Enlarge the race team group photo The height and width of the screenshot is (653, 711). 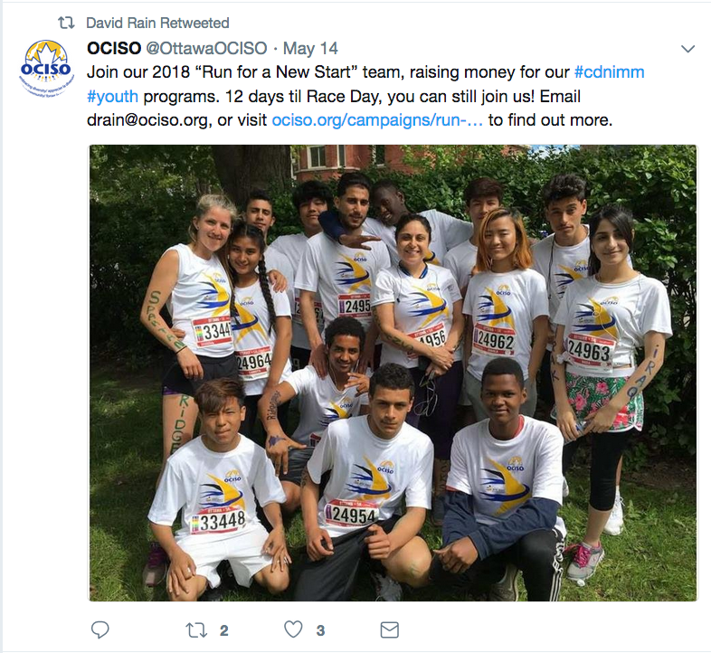coord(393,373)
